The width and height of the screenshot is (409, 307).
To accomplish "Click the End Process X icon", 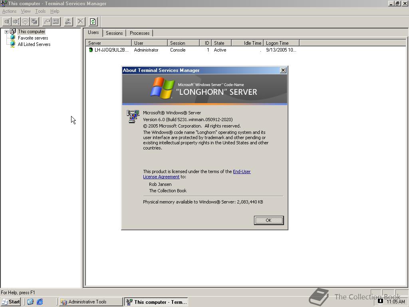I will 81,22.
